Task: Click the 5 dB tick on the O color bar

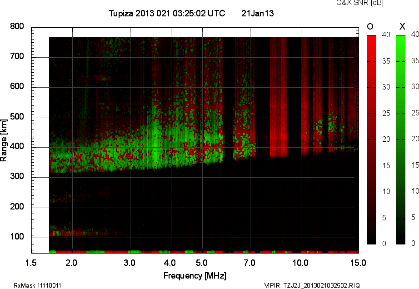Action: [x=384, y=218]
